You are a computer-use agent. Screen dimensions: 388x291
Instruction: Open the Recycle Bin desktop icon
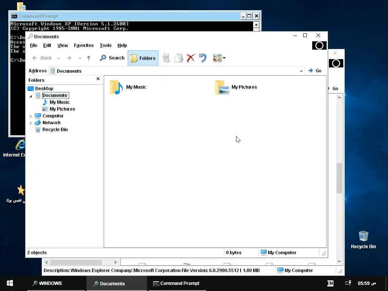pos(363,239)
